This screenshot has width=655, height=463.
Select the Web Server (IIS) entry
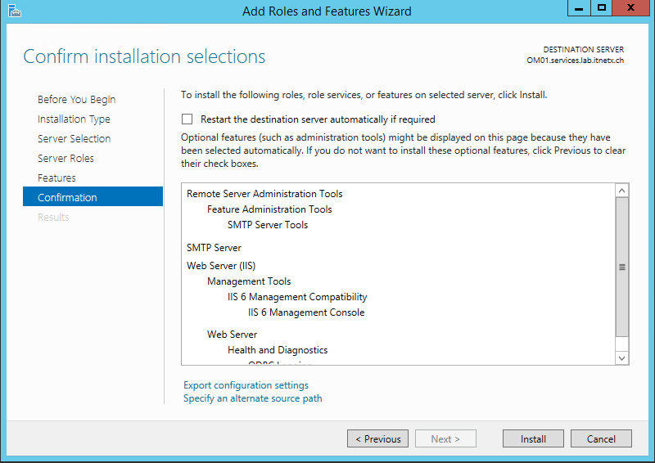221,266
